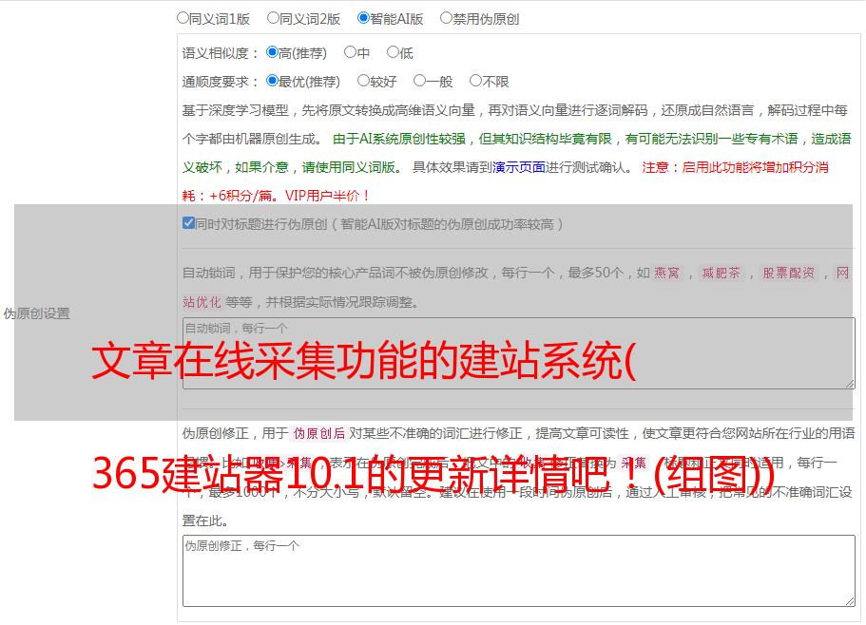Screen dimensions: 866x625
Task: Set 通顺度要求 to 较好
Action: pos(363,81)
